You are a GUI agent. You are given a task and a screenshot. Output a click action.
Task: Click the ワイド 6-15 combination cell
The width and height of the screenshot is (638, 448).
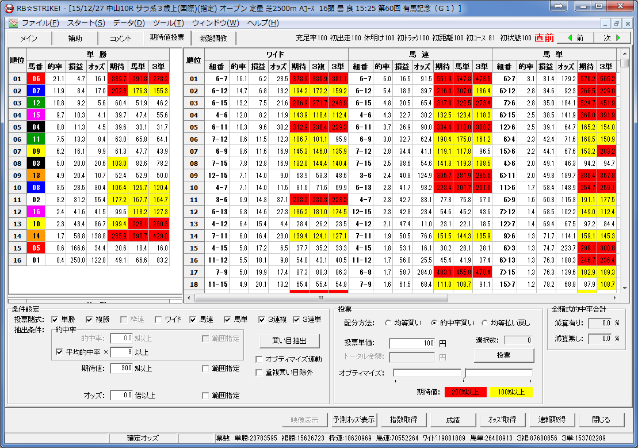(216, 103)
